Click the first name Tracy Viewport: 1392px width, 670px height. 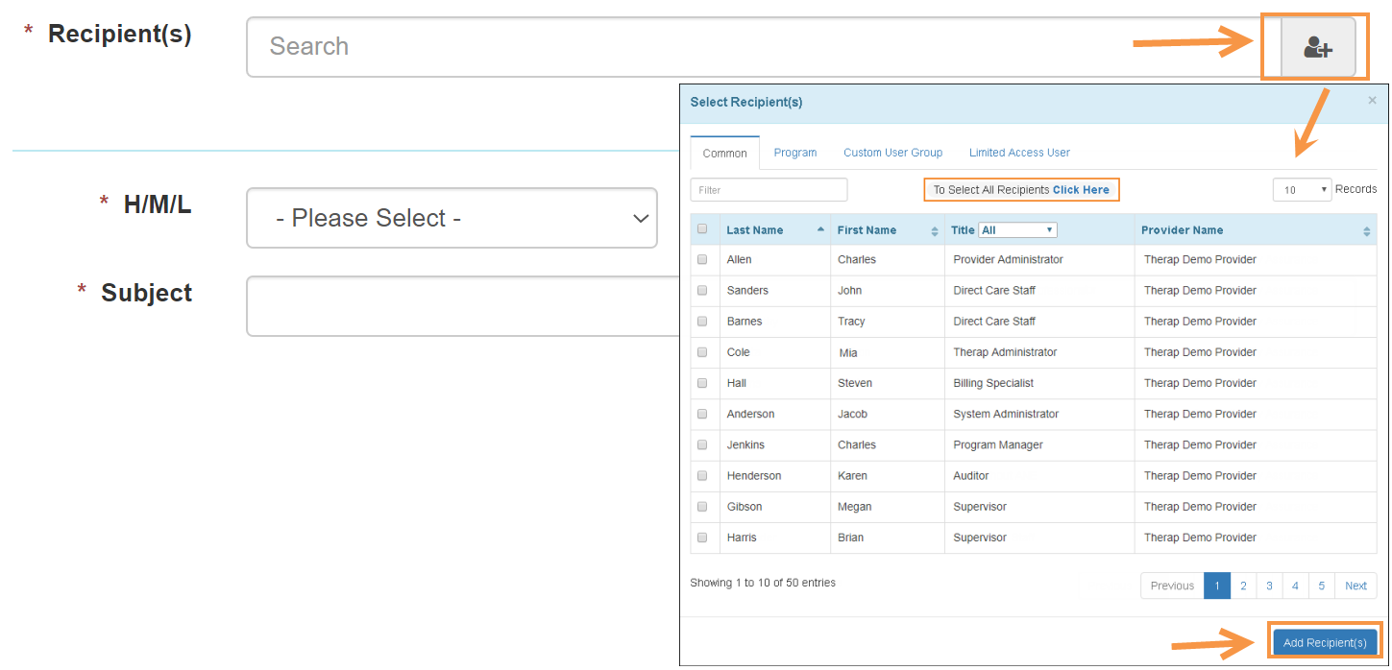[x=851, y=321]
